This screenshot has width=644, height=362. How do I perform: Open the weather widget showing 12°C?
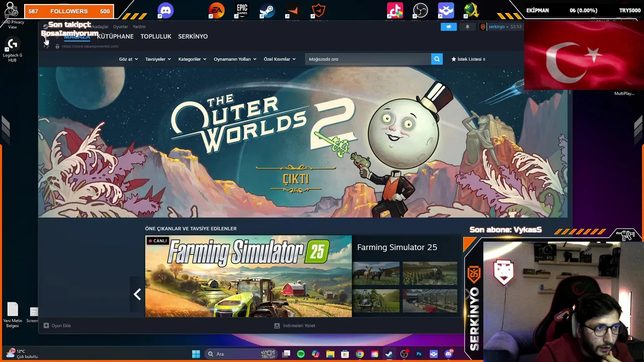[x=21, y=353]
